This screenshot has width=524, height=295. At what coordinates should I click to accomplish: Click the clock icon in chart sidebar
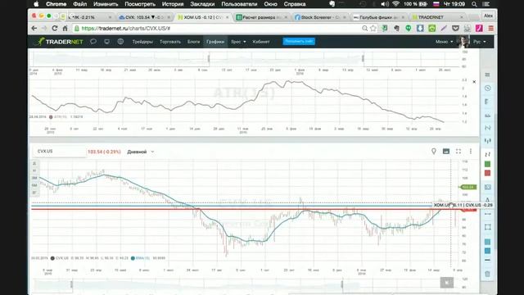tap(488, 88)
